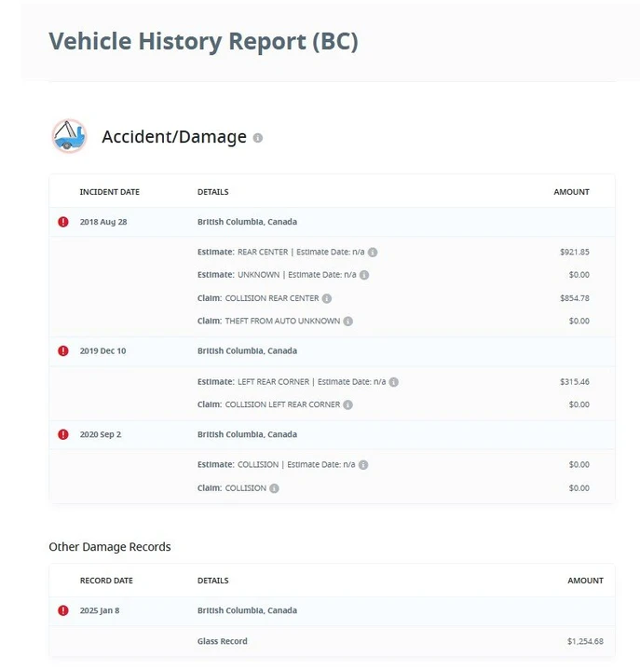The height and width of the screenshot is (671, 640).
Task: Click red alert icon for 2025 Jan 8
Action: 63,610
